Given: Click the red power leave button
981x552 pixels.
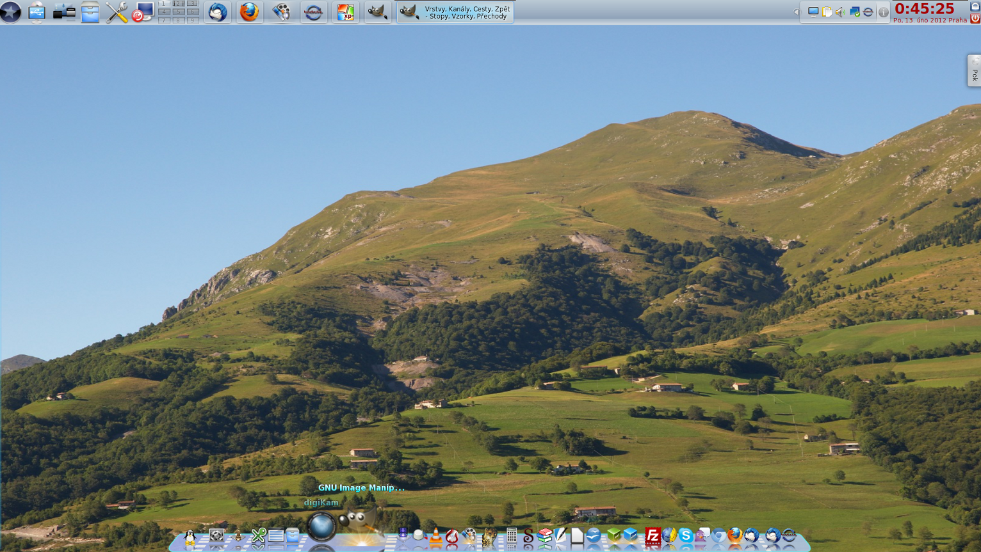Looking at the screenshot, I should tap(975, 19).
